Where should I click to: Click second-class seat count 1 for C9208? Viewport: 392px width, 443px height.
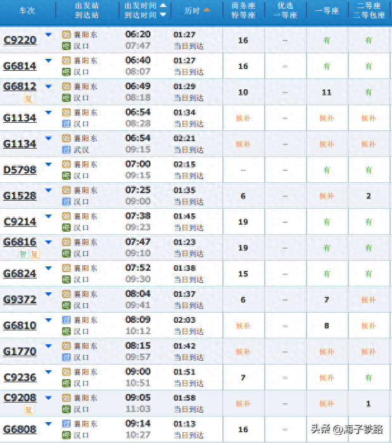[x=369, y=404]
